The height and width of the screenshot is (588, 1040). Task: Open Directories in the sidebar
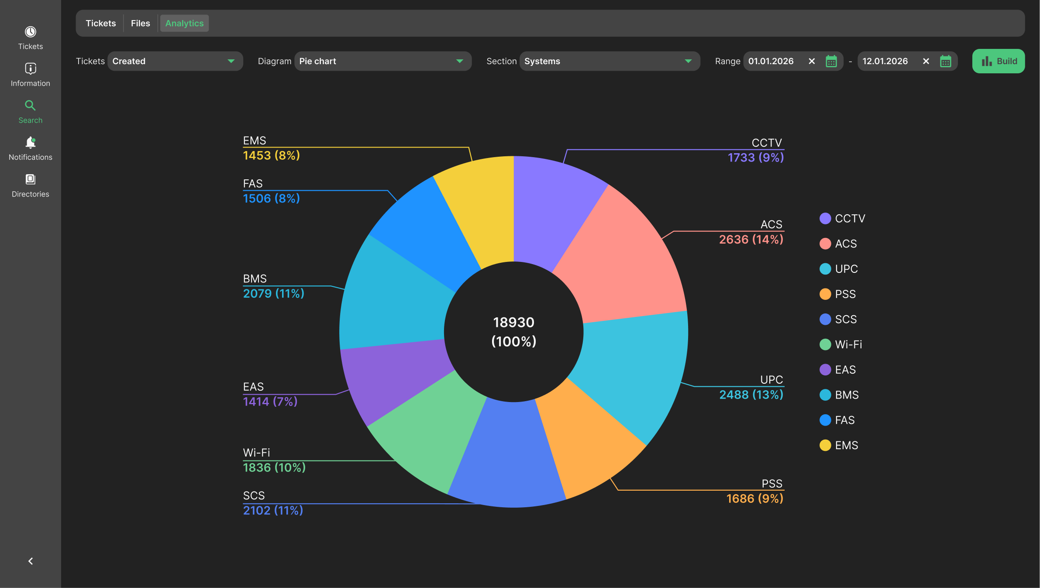30,185
